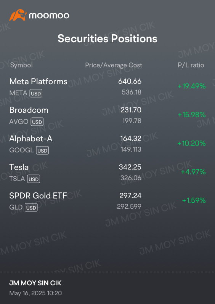
Task: Click the USD badge next to AVGO
Action: [37, 122]
